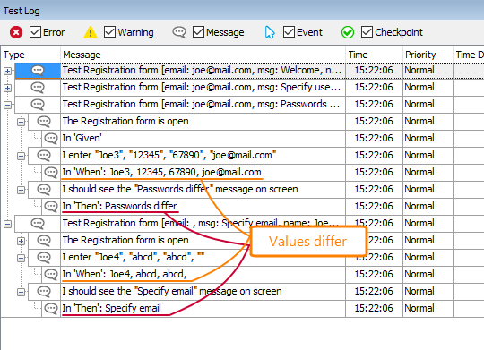484x350 pixels.
Task: Click message icon of 'In 'When': Joe4' row
Action: coord(50,275)
